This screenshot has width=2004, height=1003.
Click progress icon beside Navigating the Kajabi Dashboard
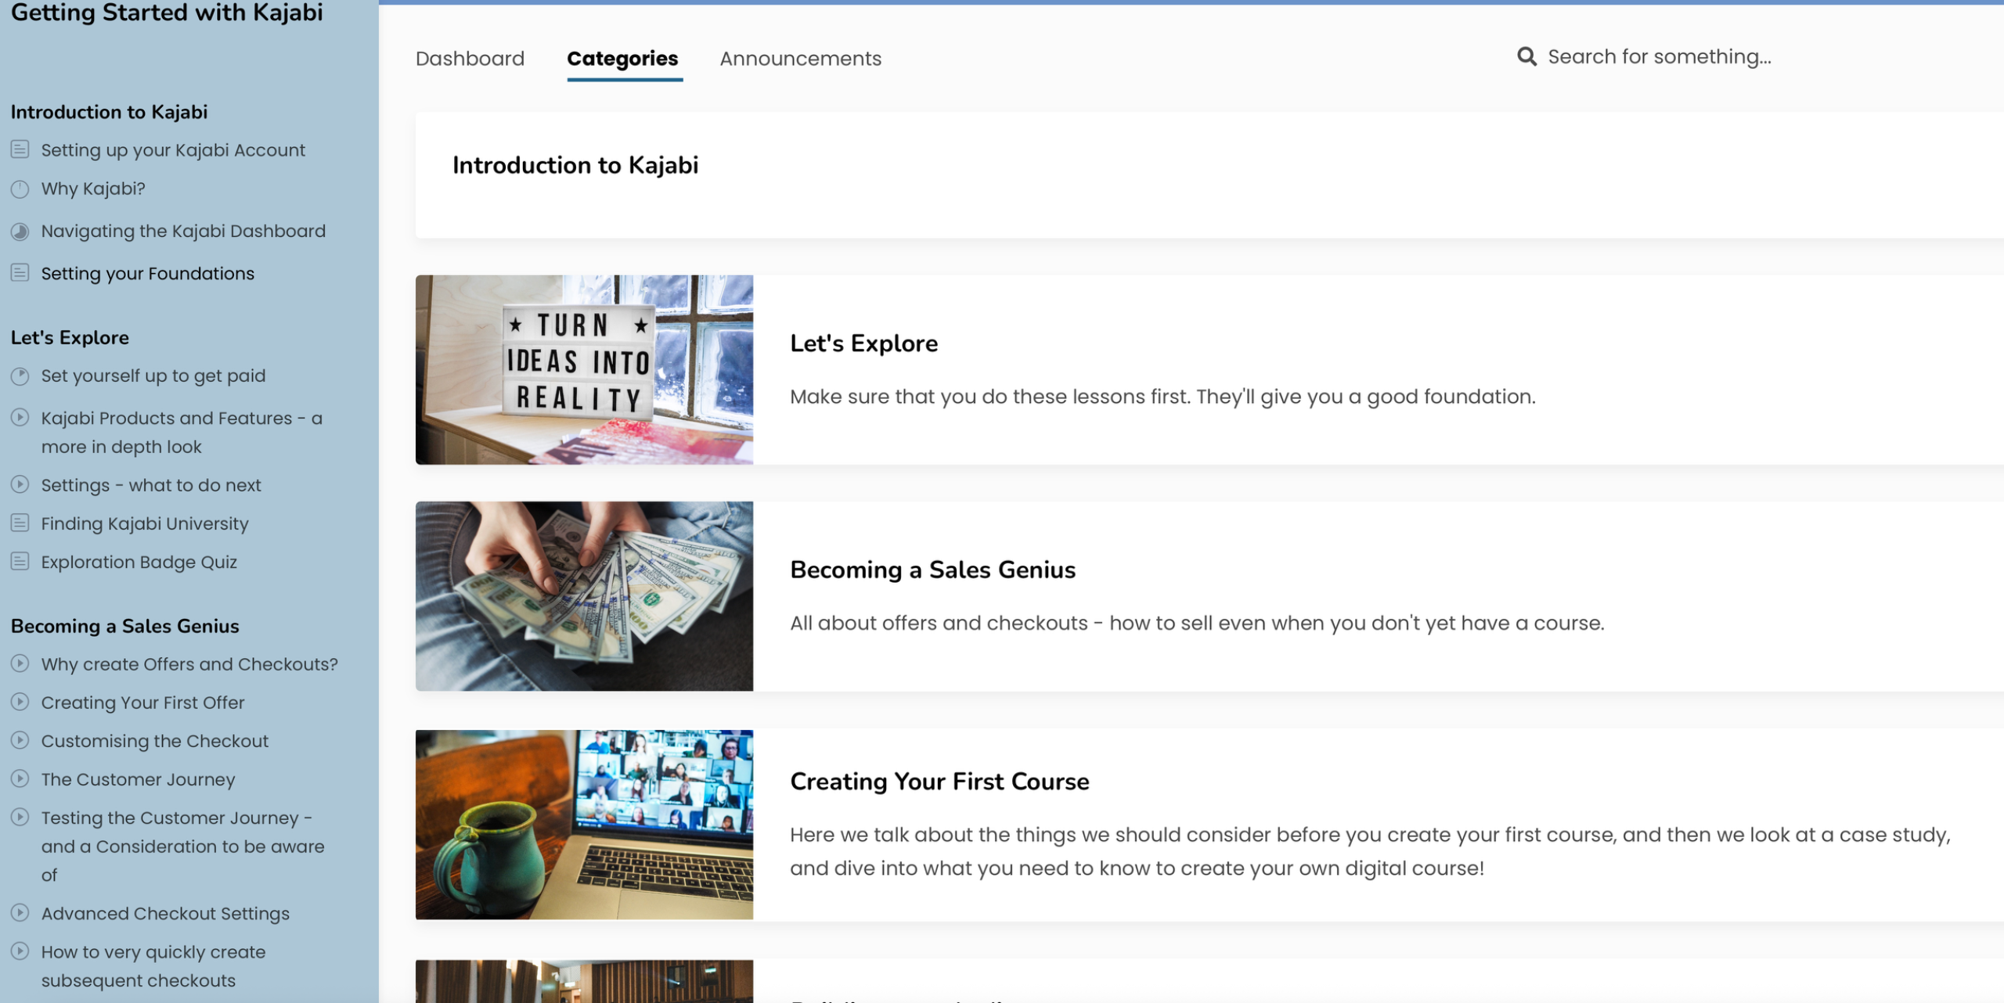tap(20, 232)
